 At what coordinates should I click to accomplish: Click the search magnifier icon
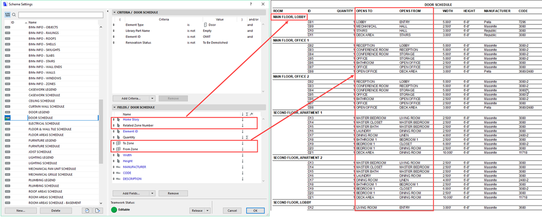coord(14,15)
